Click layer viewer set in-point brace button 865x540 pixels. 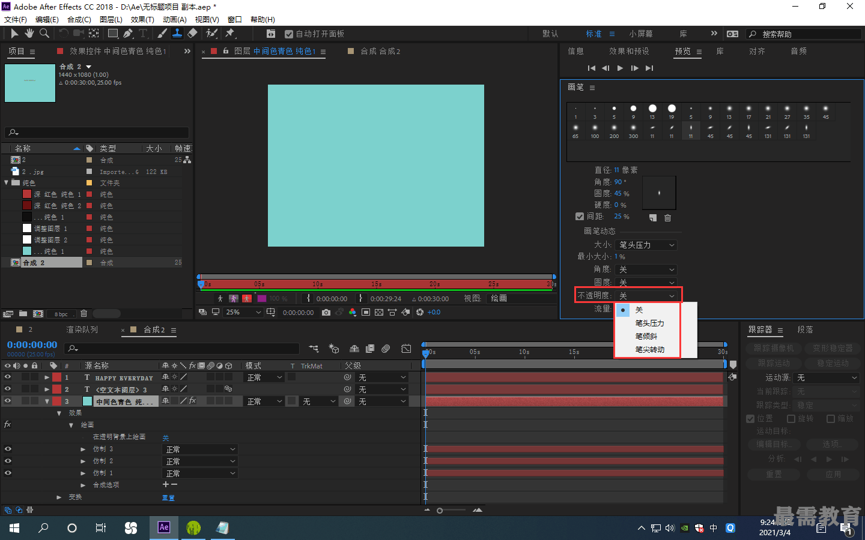[309, 298]
